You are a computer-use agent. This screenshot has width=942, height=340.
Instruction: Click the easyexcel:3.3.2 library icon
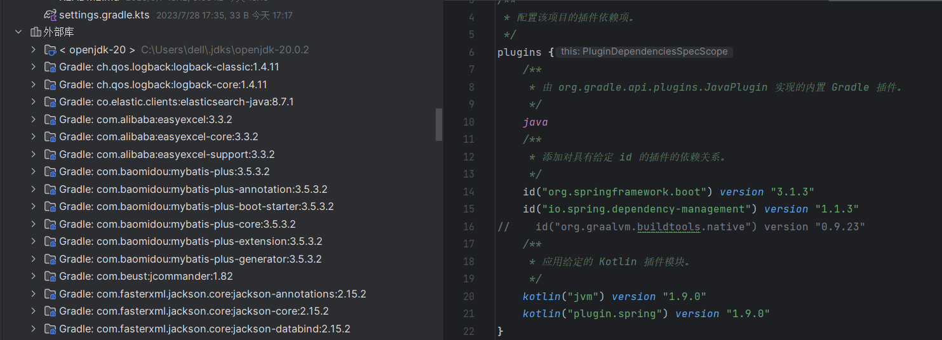[x=50, y=119]
